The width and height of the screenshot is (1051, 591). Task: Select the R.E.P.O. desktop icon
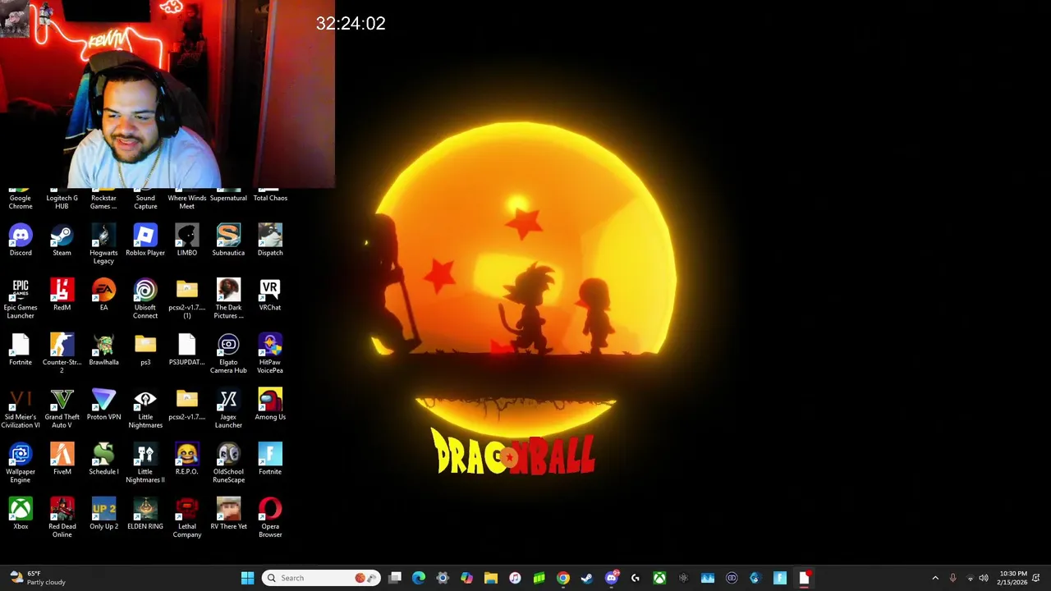point(186,460)
